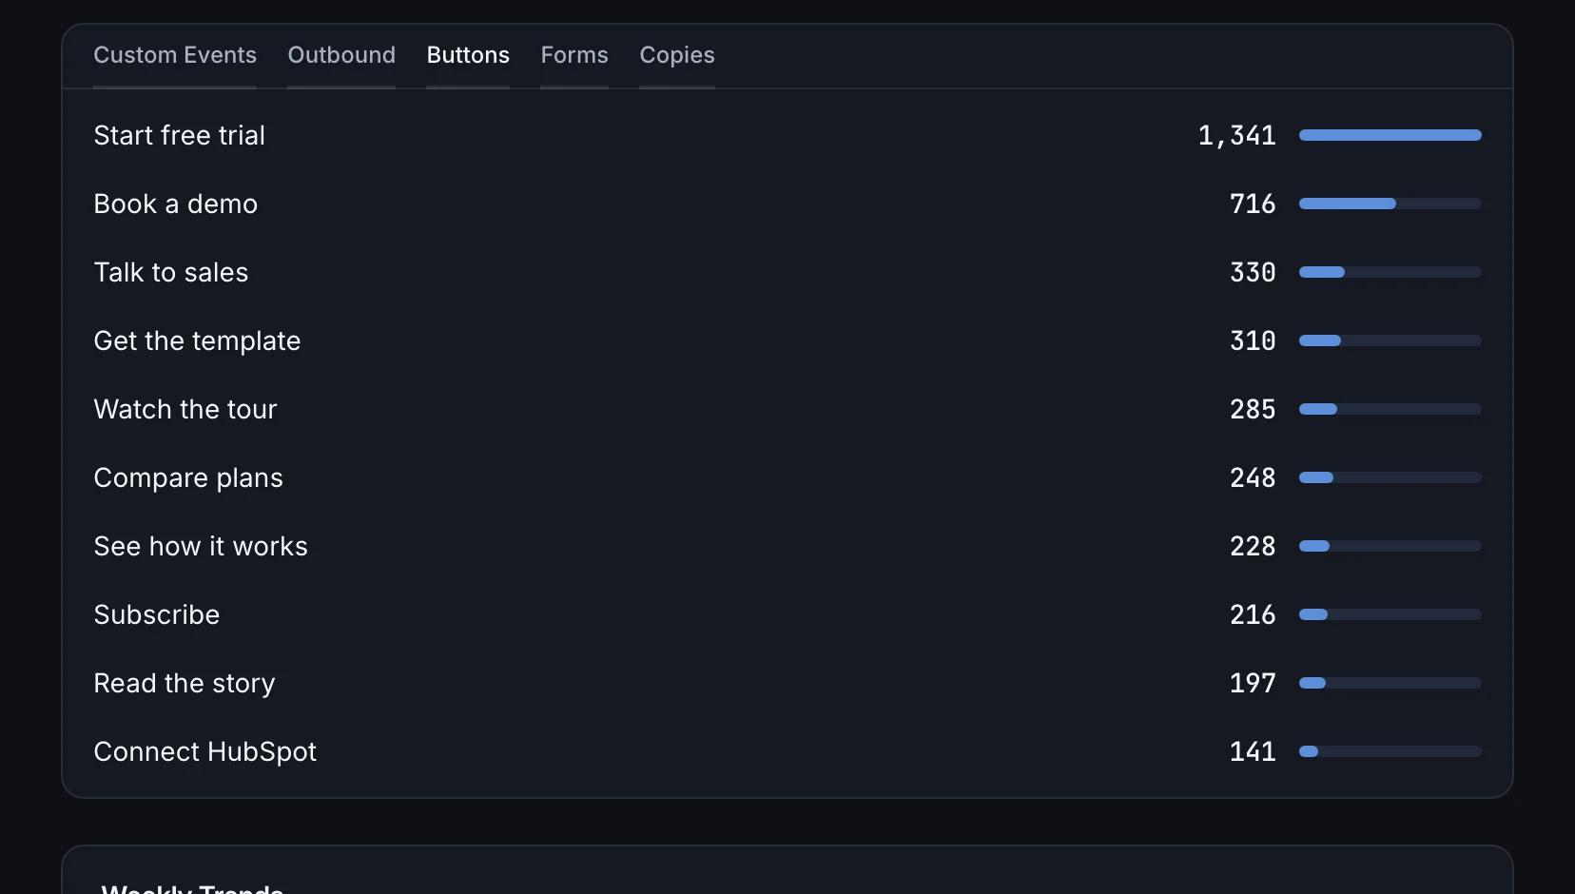The height and width of the screenshot is (894, 1575).
Task: Open the Read the story row
Action: [x=787, y=683]
